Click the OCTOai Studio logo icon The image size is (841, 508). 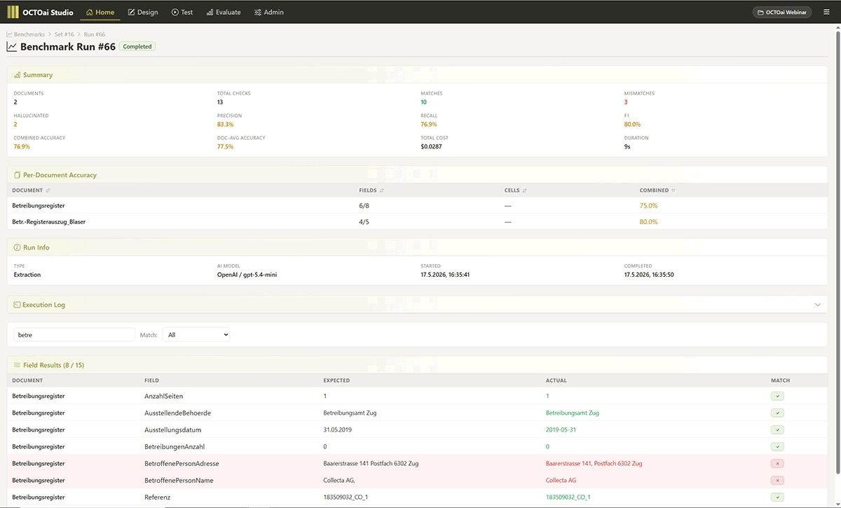click(13, 12)
